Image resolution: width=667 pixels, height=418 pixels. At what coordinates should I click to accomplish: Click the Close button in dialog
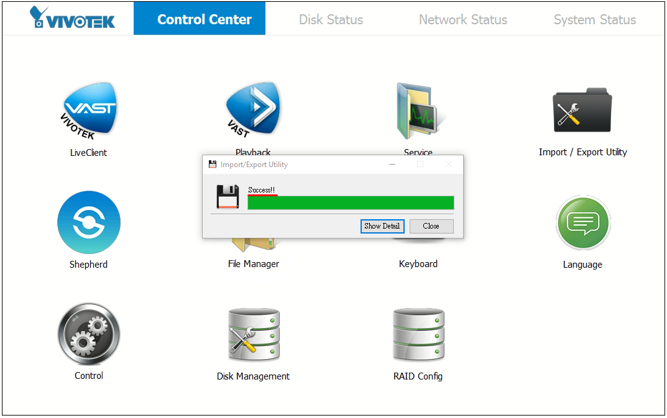click(431, 226)
